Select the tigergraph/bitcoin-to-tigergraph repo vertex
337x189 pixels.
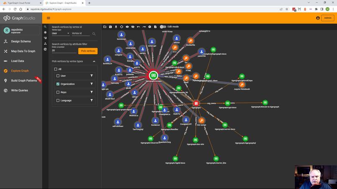[x=265, y=103]
